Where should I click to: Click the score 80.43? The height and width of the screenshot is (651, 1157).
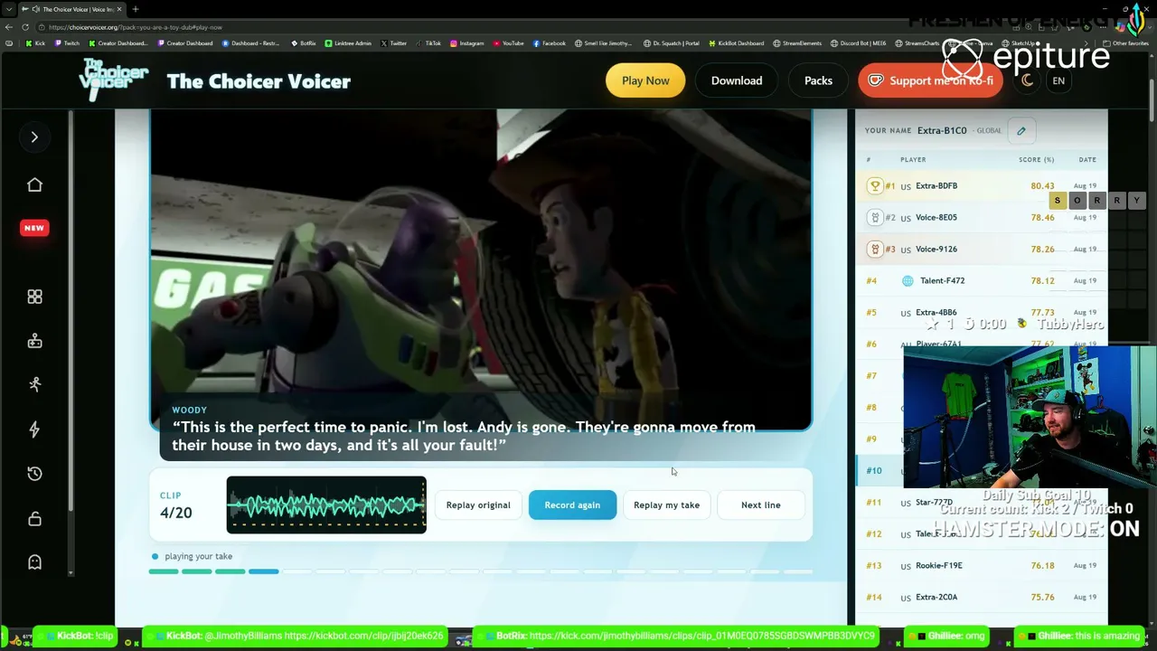pyautogui.click(x=1042, y=186)
